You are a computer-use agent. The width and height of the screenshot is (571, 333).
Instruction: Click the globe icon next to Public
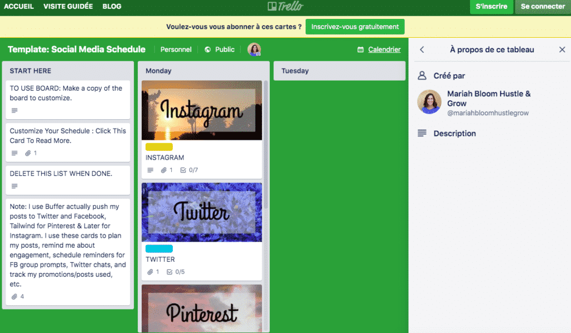tap(208, 50)
